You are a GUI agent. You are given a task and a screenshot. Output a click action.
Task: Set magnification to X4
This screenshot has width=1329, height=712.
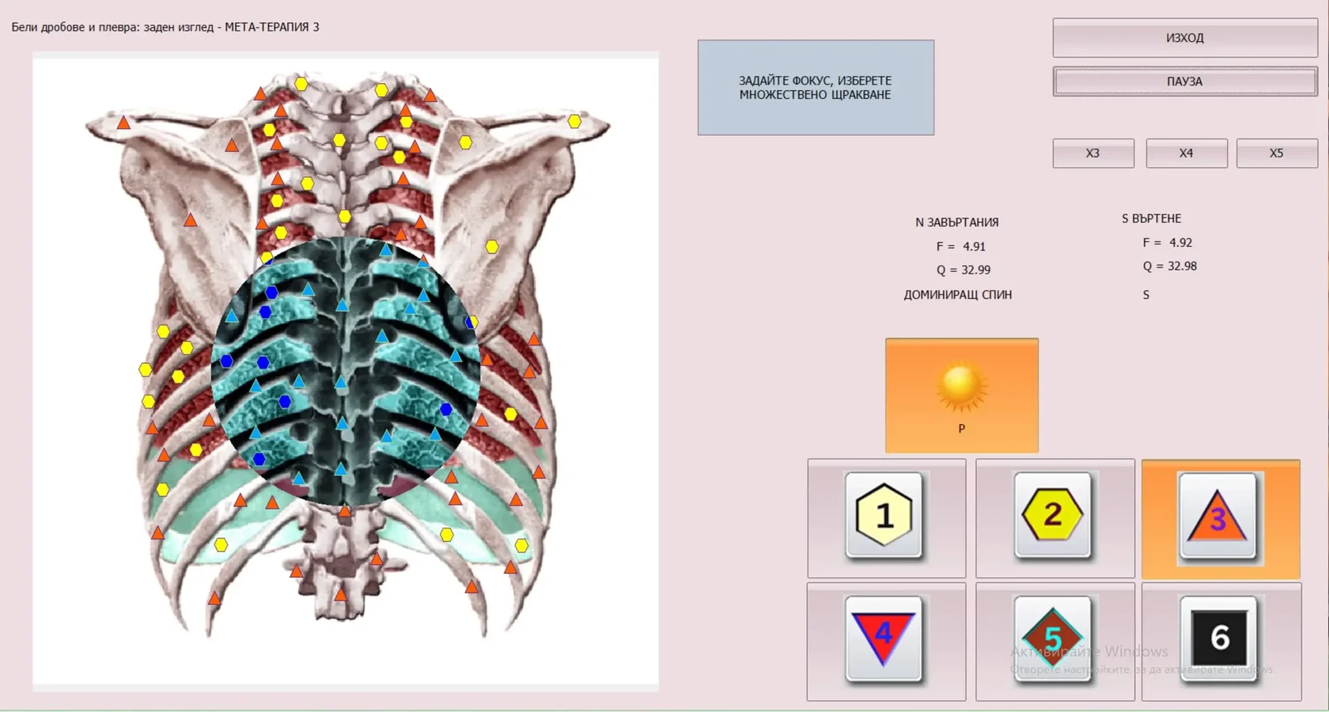(1186, 153)
